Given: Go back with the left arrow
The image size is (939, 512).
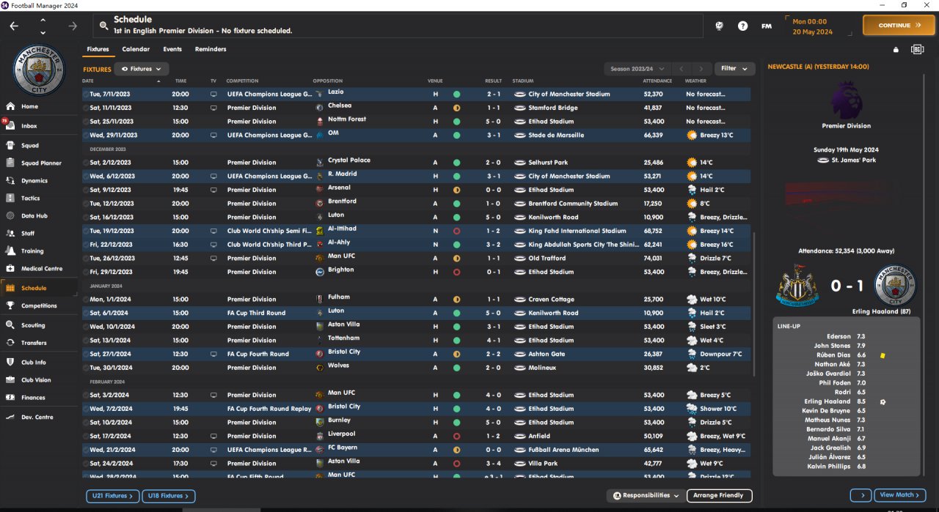Looking at the screenshot, I should pyautogui.click(x=15, y=26).
